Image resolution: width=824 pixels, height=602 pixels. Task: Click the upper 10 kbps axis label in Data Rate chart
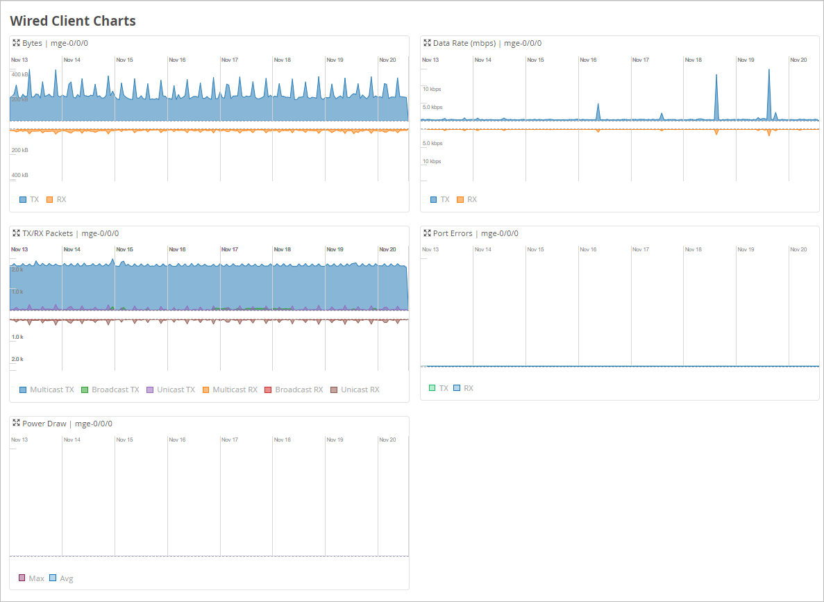[432, 90]
